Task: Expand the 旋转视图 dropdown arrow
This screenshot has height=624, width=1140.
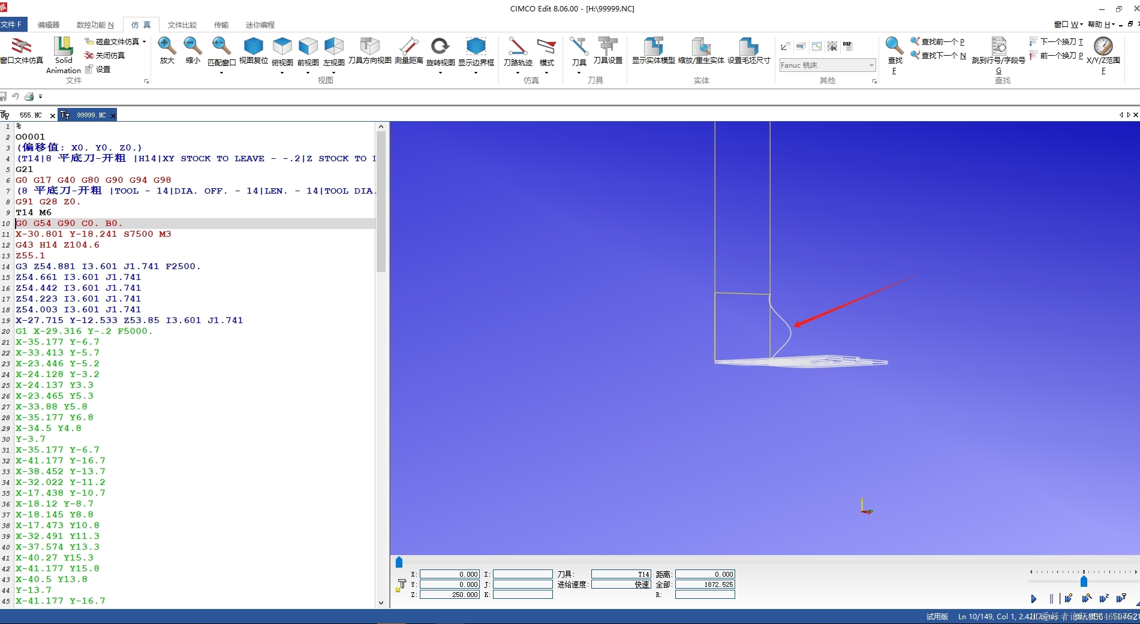Action: (x=440, y=73)
